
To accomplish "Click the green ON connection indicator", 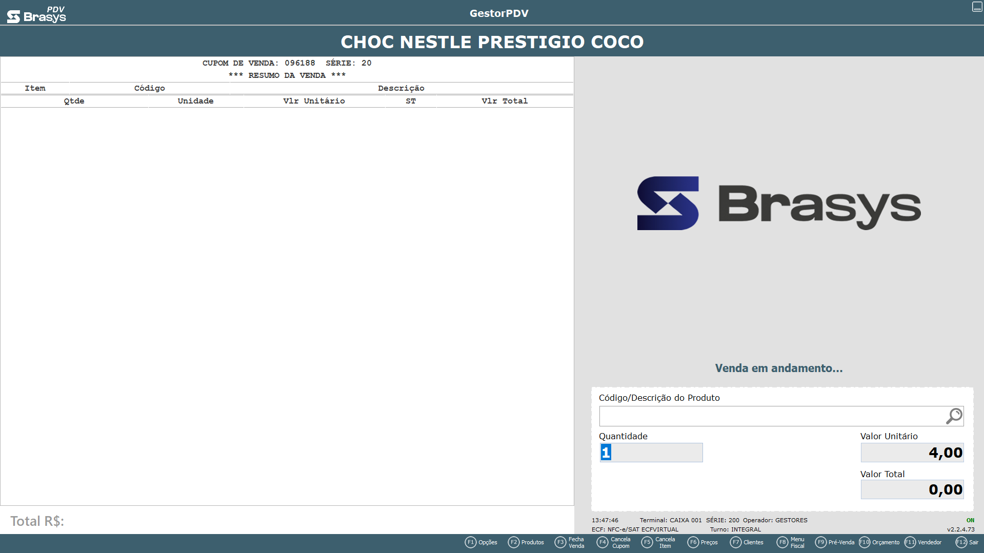I will tap(970, 520).
